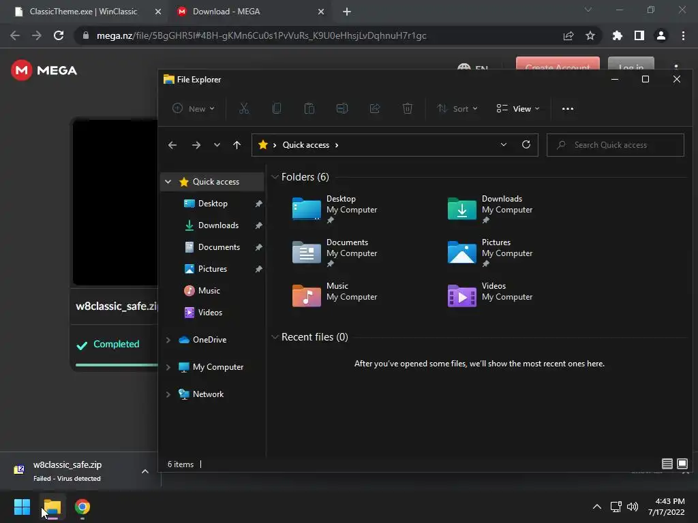Image resolution: width=698 pixels, height=523 pixels.
Task: Open the Downloads folder tile
Action: [490, 208]
